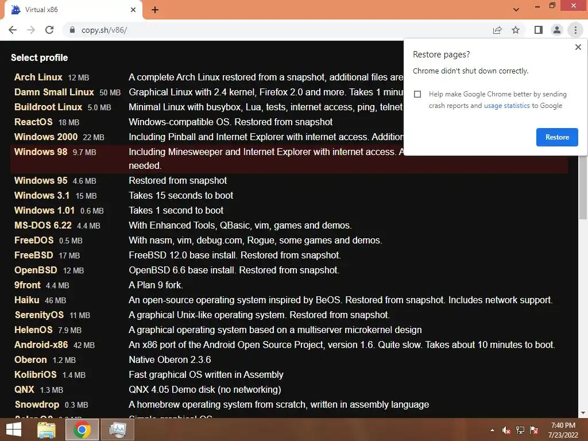Viewport: 588px width, 441px height.
Task: Open the network tray icon
Action: pyautogui.click(x=520, y=430)
